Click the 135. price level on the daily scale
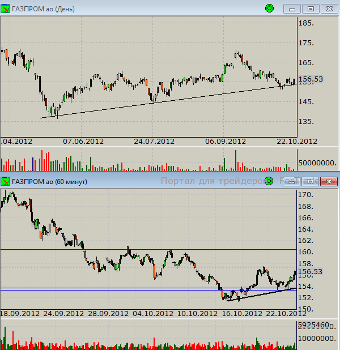Image resolution: width=340 pixels, height=350 pixels. tap(306, 122)
